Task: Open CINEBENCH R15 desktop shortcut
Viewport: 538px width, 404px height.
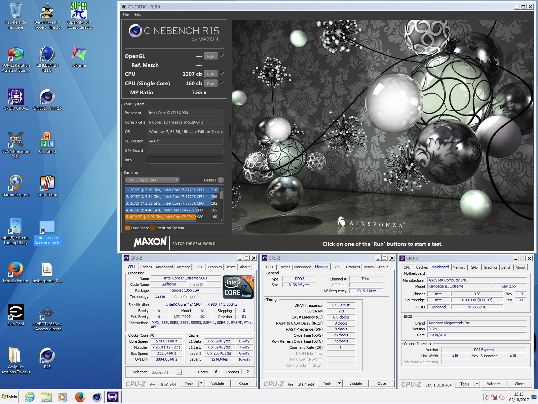Action: 47,100
